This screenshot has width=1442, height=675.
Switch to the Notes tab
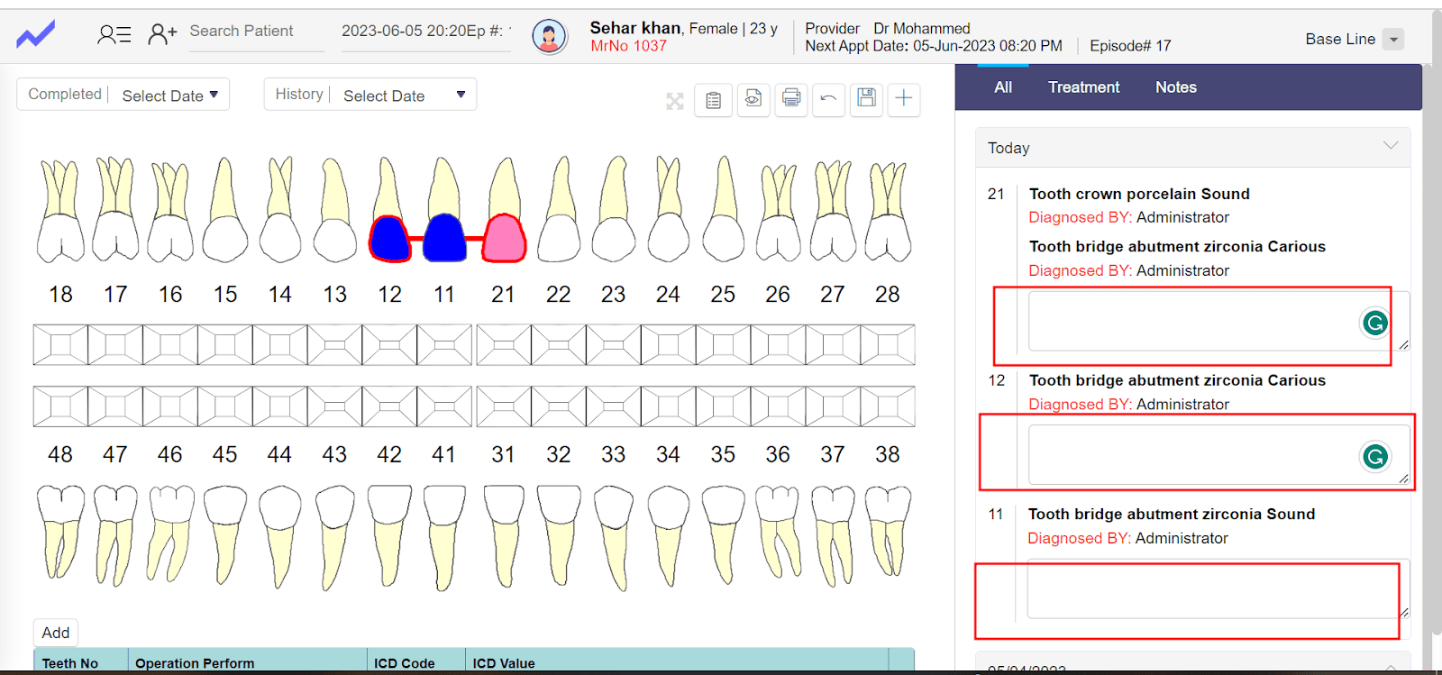(x=1176, y=87)
